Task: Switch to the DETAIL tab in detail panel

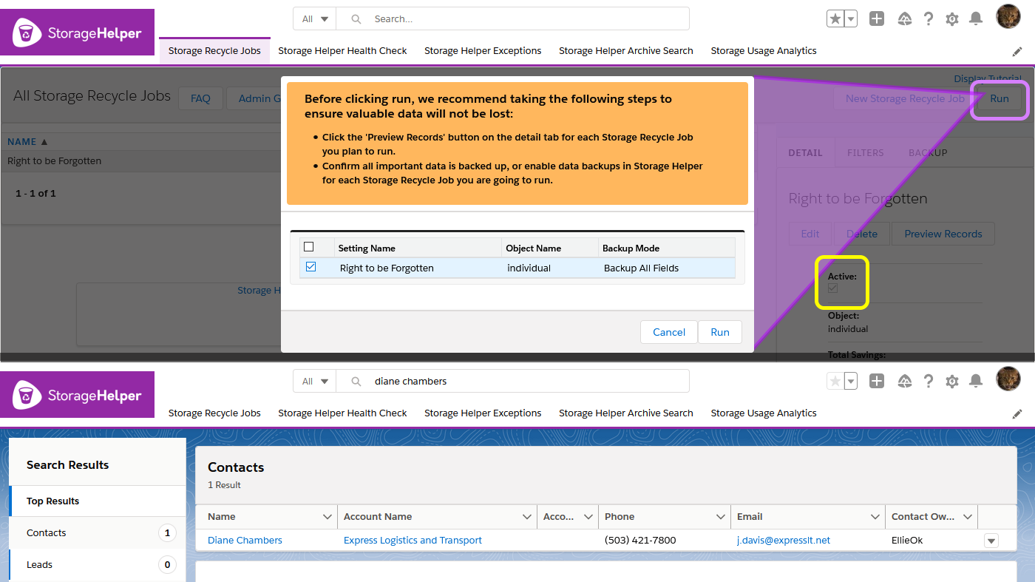Action: [805, 153]
